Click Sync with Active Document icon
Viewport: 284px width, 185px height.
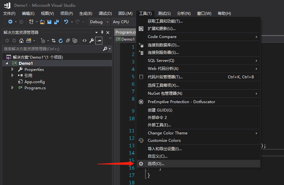point(54,41)
